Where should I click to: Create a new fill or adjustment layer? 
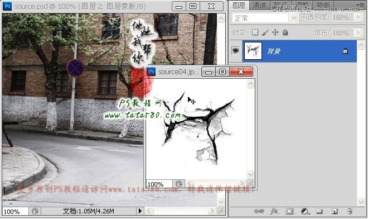305,211
